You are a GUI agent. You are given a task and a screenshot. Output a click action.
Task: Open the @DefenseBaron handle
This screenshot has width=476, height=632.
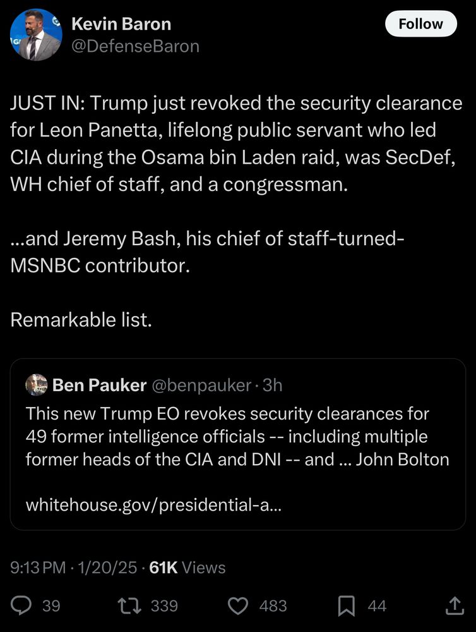pos(135,46)
